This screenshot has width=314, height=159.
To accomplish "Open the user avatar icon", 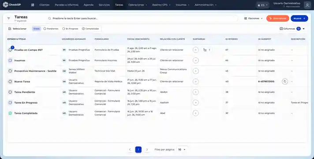I will pos(307,5).
